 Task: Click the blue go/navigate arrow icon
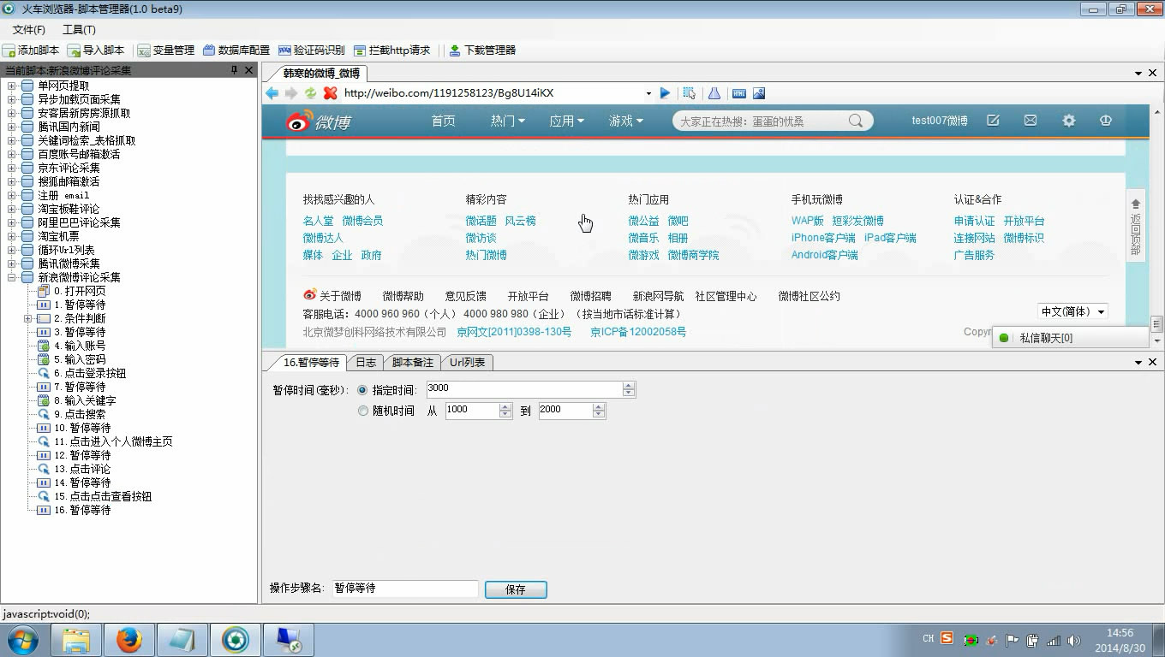tap(665, 93)
